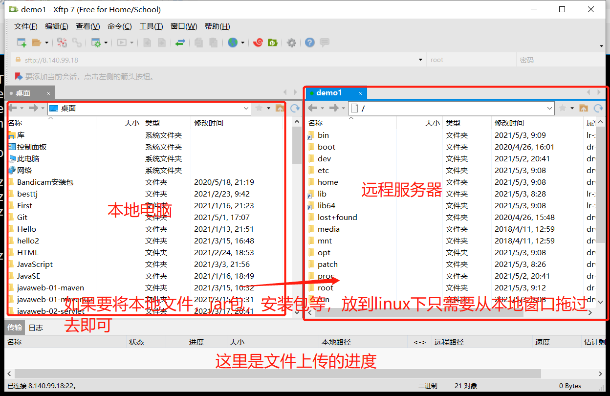Open the 帮助(H) menu
Screen dimensions: 610x396
pyautogui.click(x=218, y=26)
